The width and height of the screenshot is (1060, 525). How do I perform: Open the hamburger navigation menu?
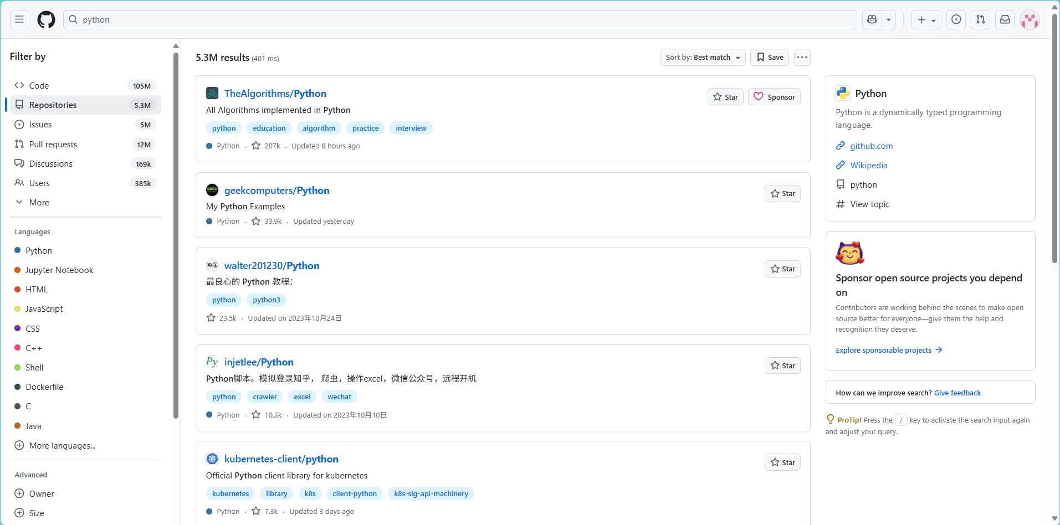point(19,20)
